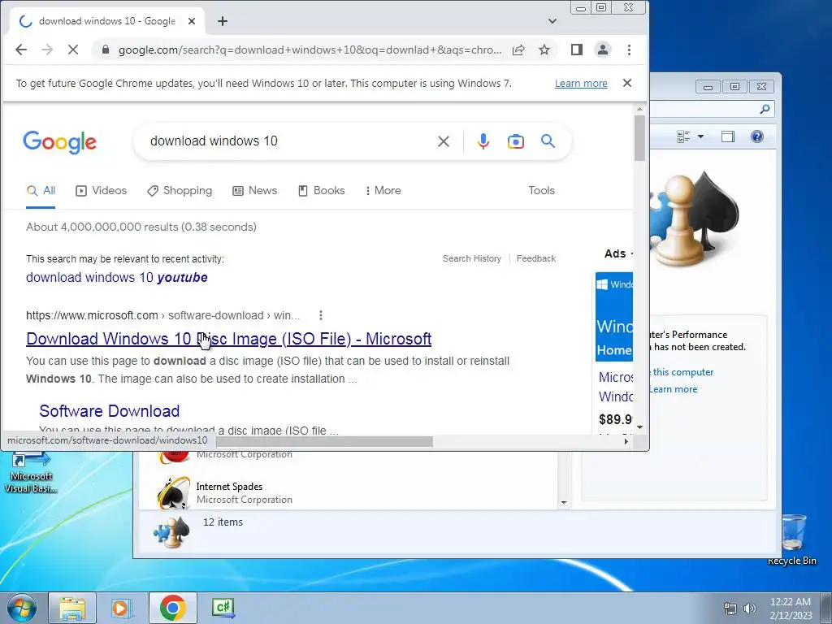The image size is (832, 624).
Task: Switch to Shopping results tab
Action: 180,190
